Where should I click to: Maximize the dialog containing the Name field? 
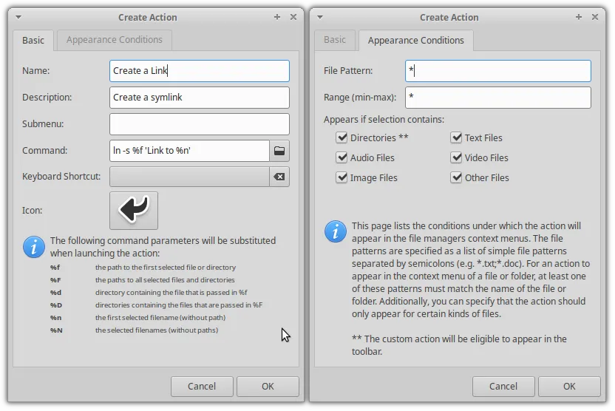(277, 17)
